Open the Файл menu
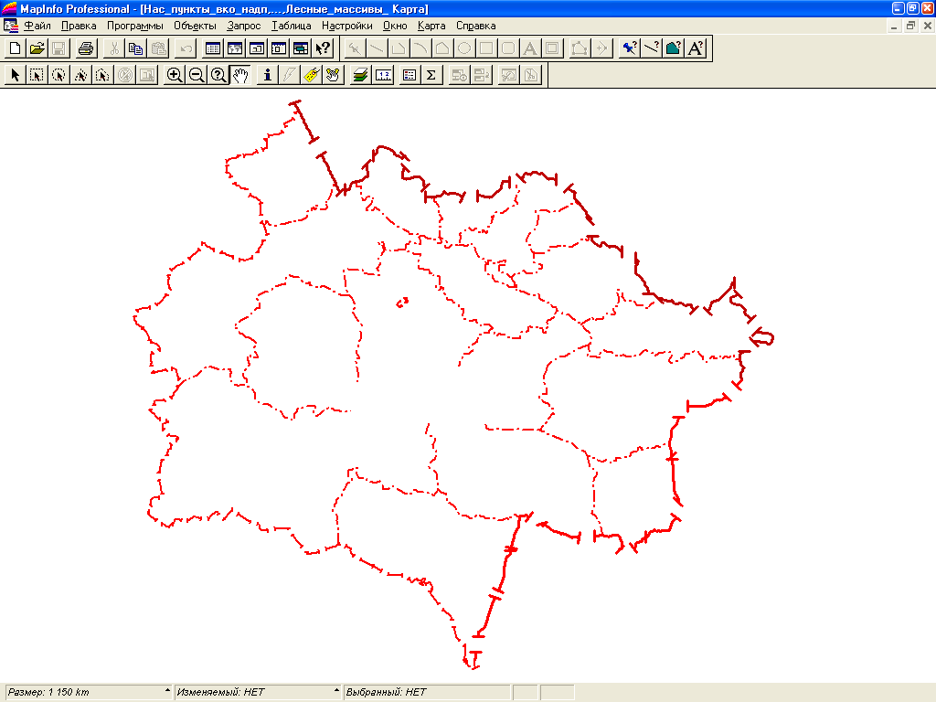Screen dimensions: 936x702 tap(37, 27)
